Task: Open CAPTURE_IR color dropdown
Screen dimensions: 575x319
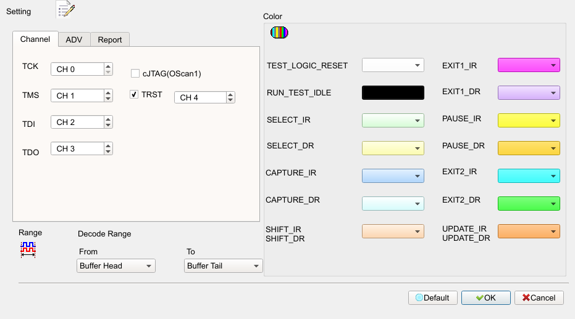Action: (x=393, y=176)
